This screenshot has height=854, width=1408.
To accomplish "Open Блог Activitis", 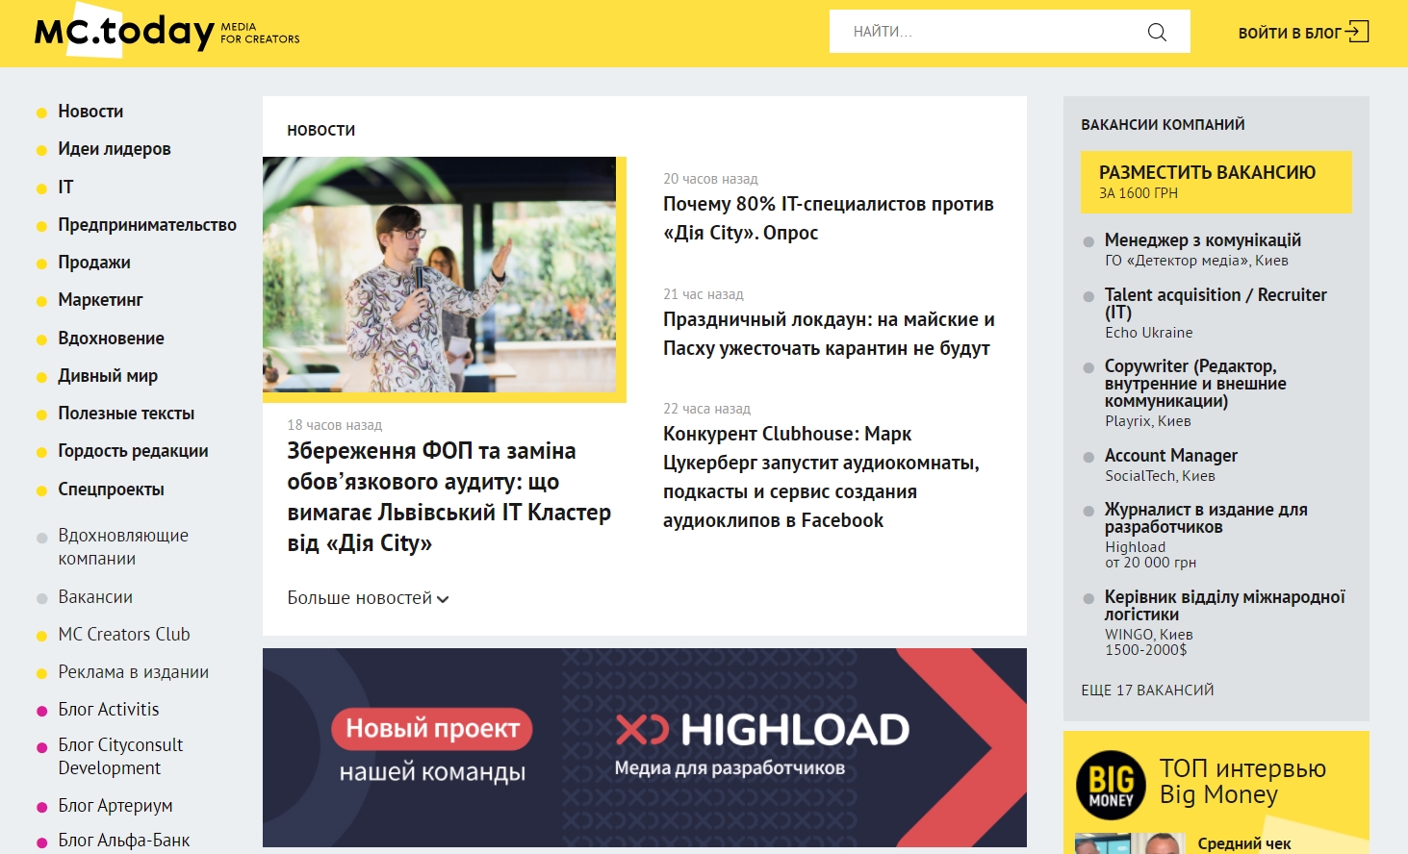I will click(x=109, y=710).
